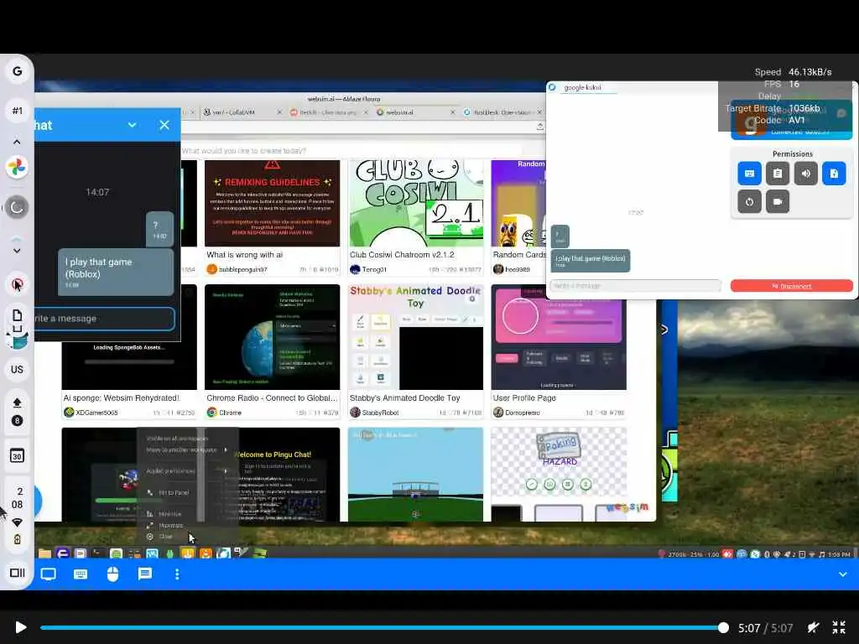Open Club Cosiwi Chatroom v2.1.2 card
The height and width of the screenshot is (644, 859).
coord(416,217)
